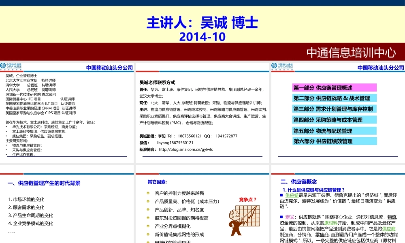Image resolution: width=405 pixels, height=243 pixels.
Task: Click the heading 二、供应链概念
Action: tap(299, 181)
